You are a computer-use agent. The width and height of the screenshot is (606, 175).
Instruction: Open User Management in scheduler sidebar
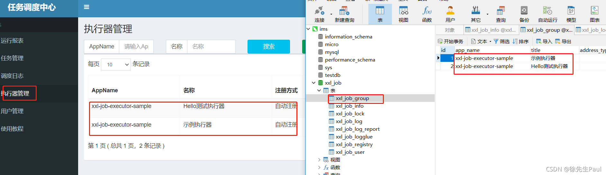[x=12, y=111]
